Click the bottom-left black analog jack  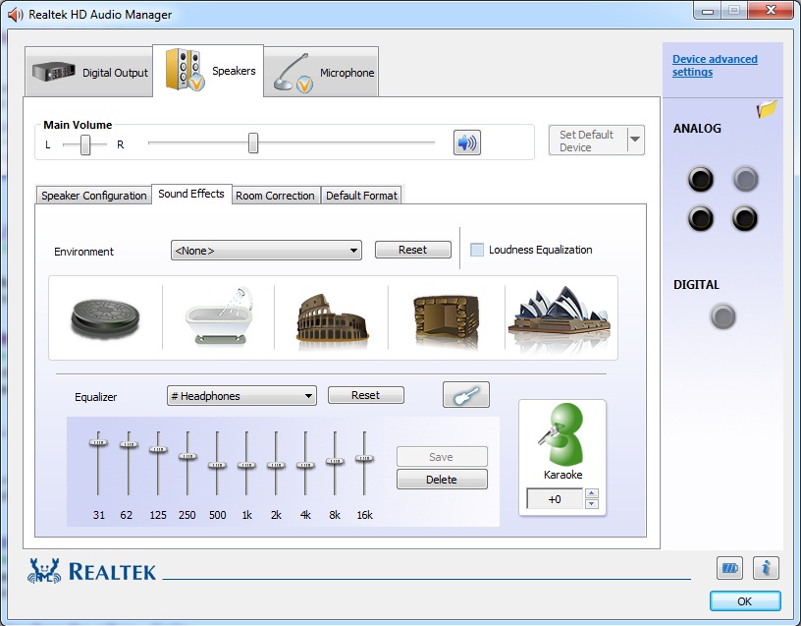(x=700, y=218)
